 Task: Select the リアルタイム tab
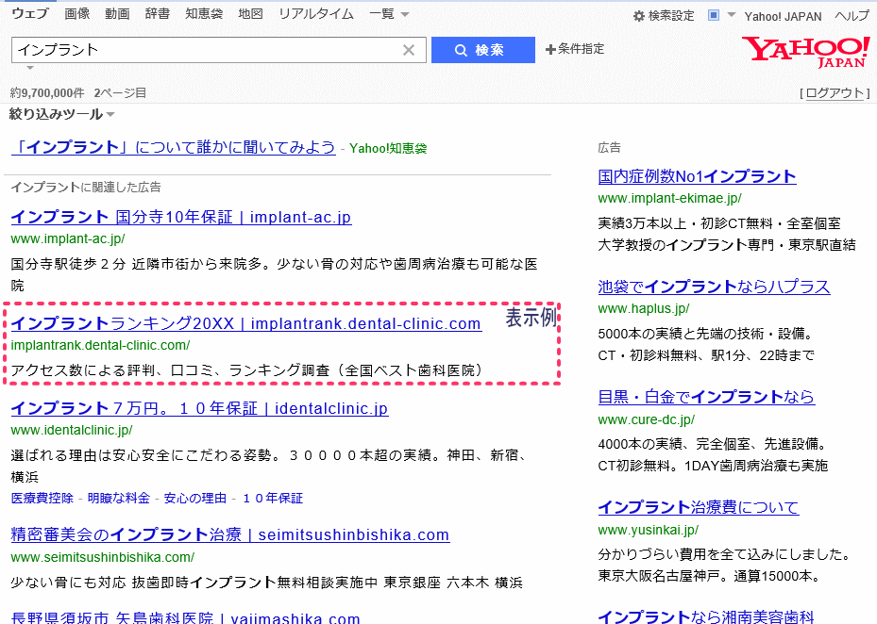[316, 14]
